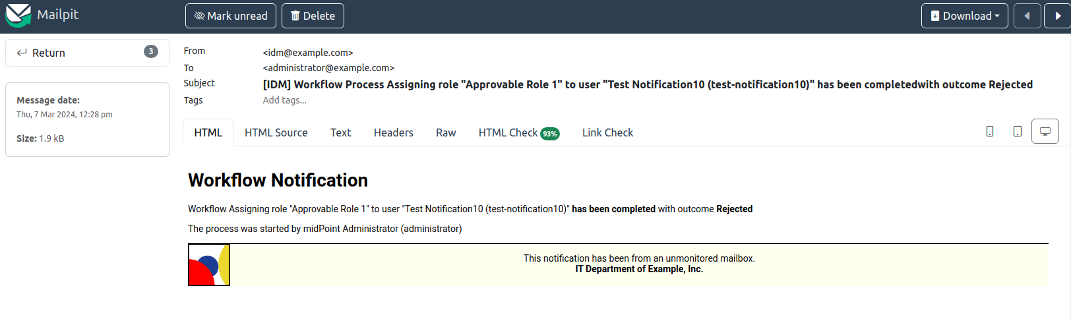Go to the previous message arrow
1071x321 pixels.
click(x=1027, y=16)
